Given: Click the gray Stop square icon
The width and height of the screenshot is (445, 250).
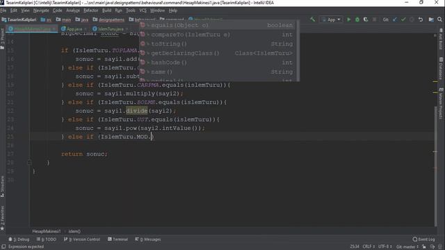Looking at the screenshot, I should point(374,19).
